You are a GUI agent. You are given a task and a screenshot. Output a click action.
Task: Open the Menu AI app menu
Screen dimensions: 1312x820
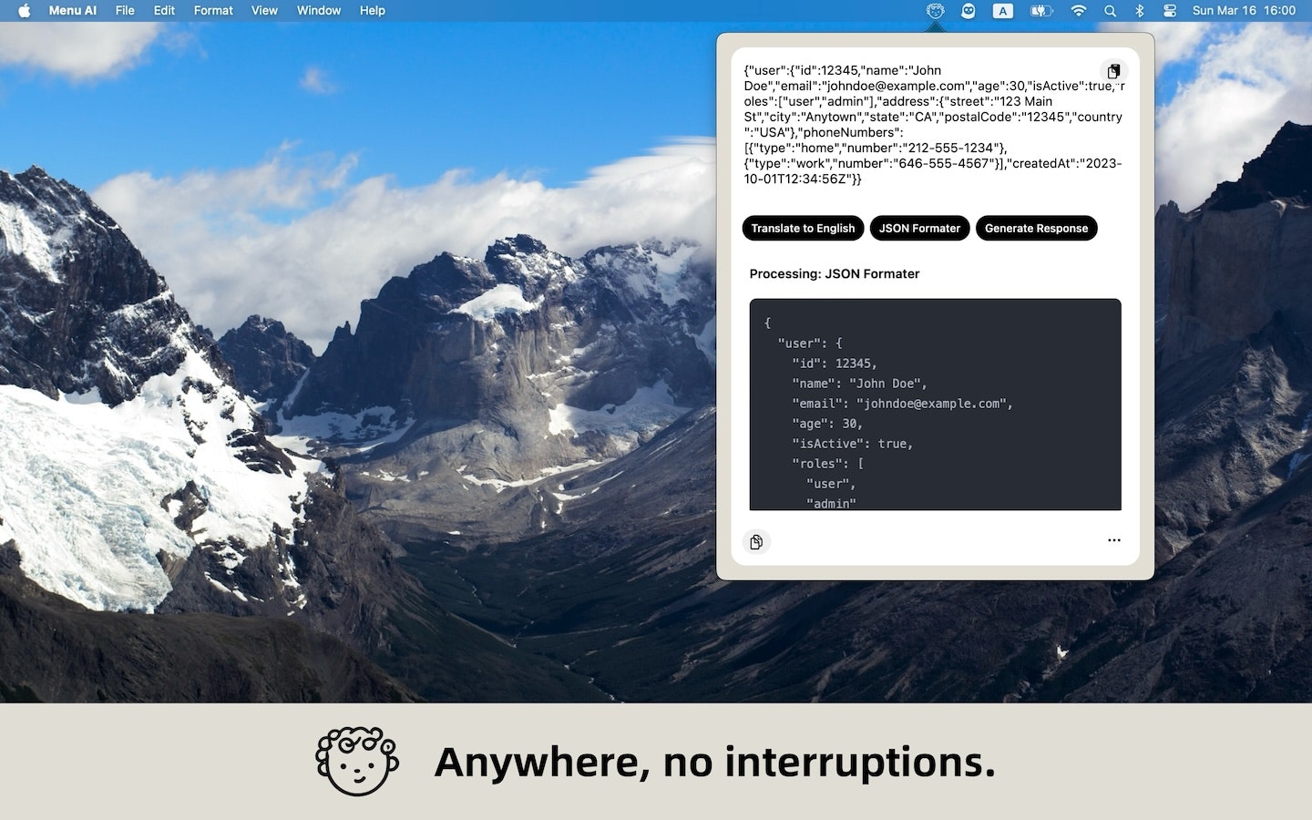[73, 11]
